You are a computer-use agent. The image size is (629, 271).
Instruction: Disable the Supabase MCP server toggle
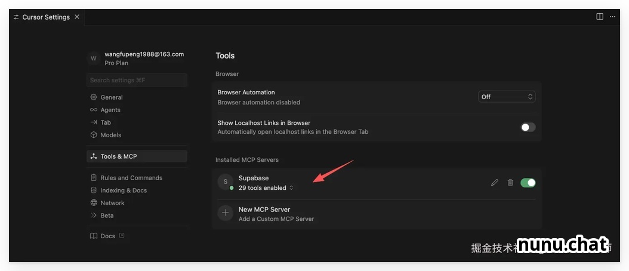[x=528, y=183]
